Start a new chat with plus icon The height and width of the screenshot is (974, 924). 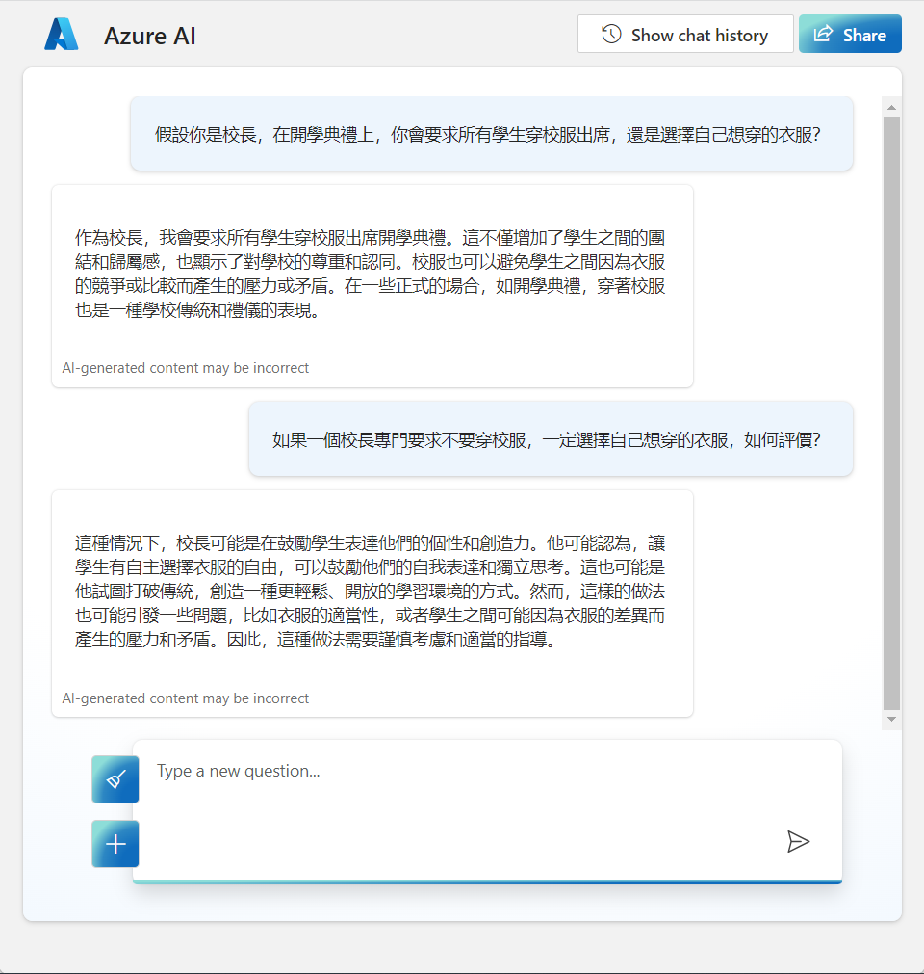[115, 844]
